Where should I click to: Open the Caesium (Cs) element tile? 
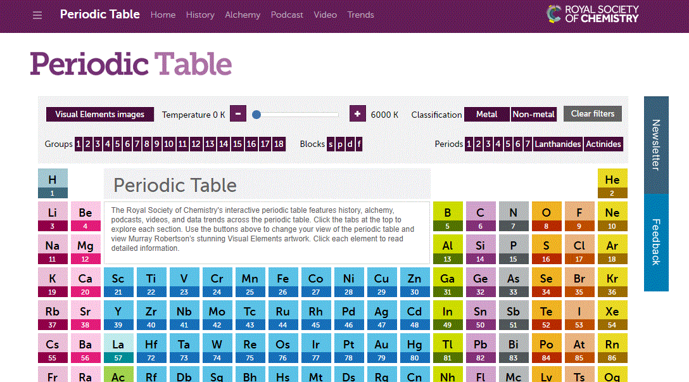pyautogui.click(x=53, y=348)
